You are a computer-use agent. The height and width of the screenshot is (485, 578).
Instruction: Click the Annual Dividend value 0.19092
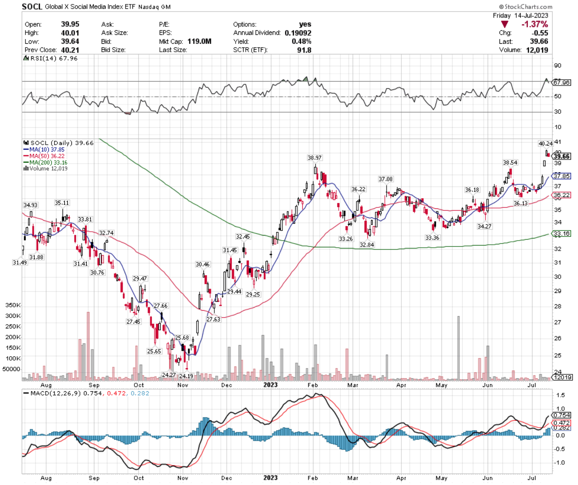298,33
